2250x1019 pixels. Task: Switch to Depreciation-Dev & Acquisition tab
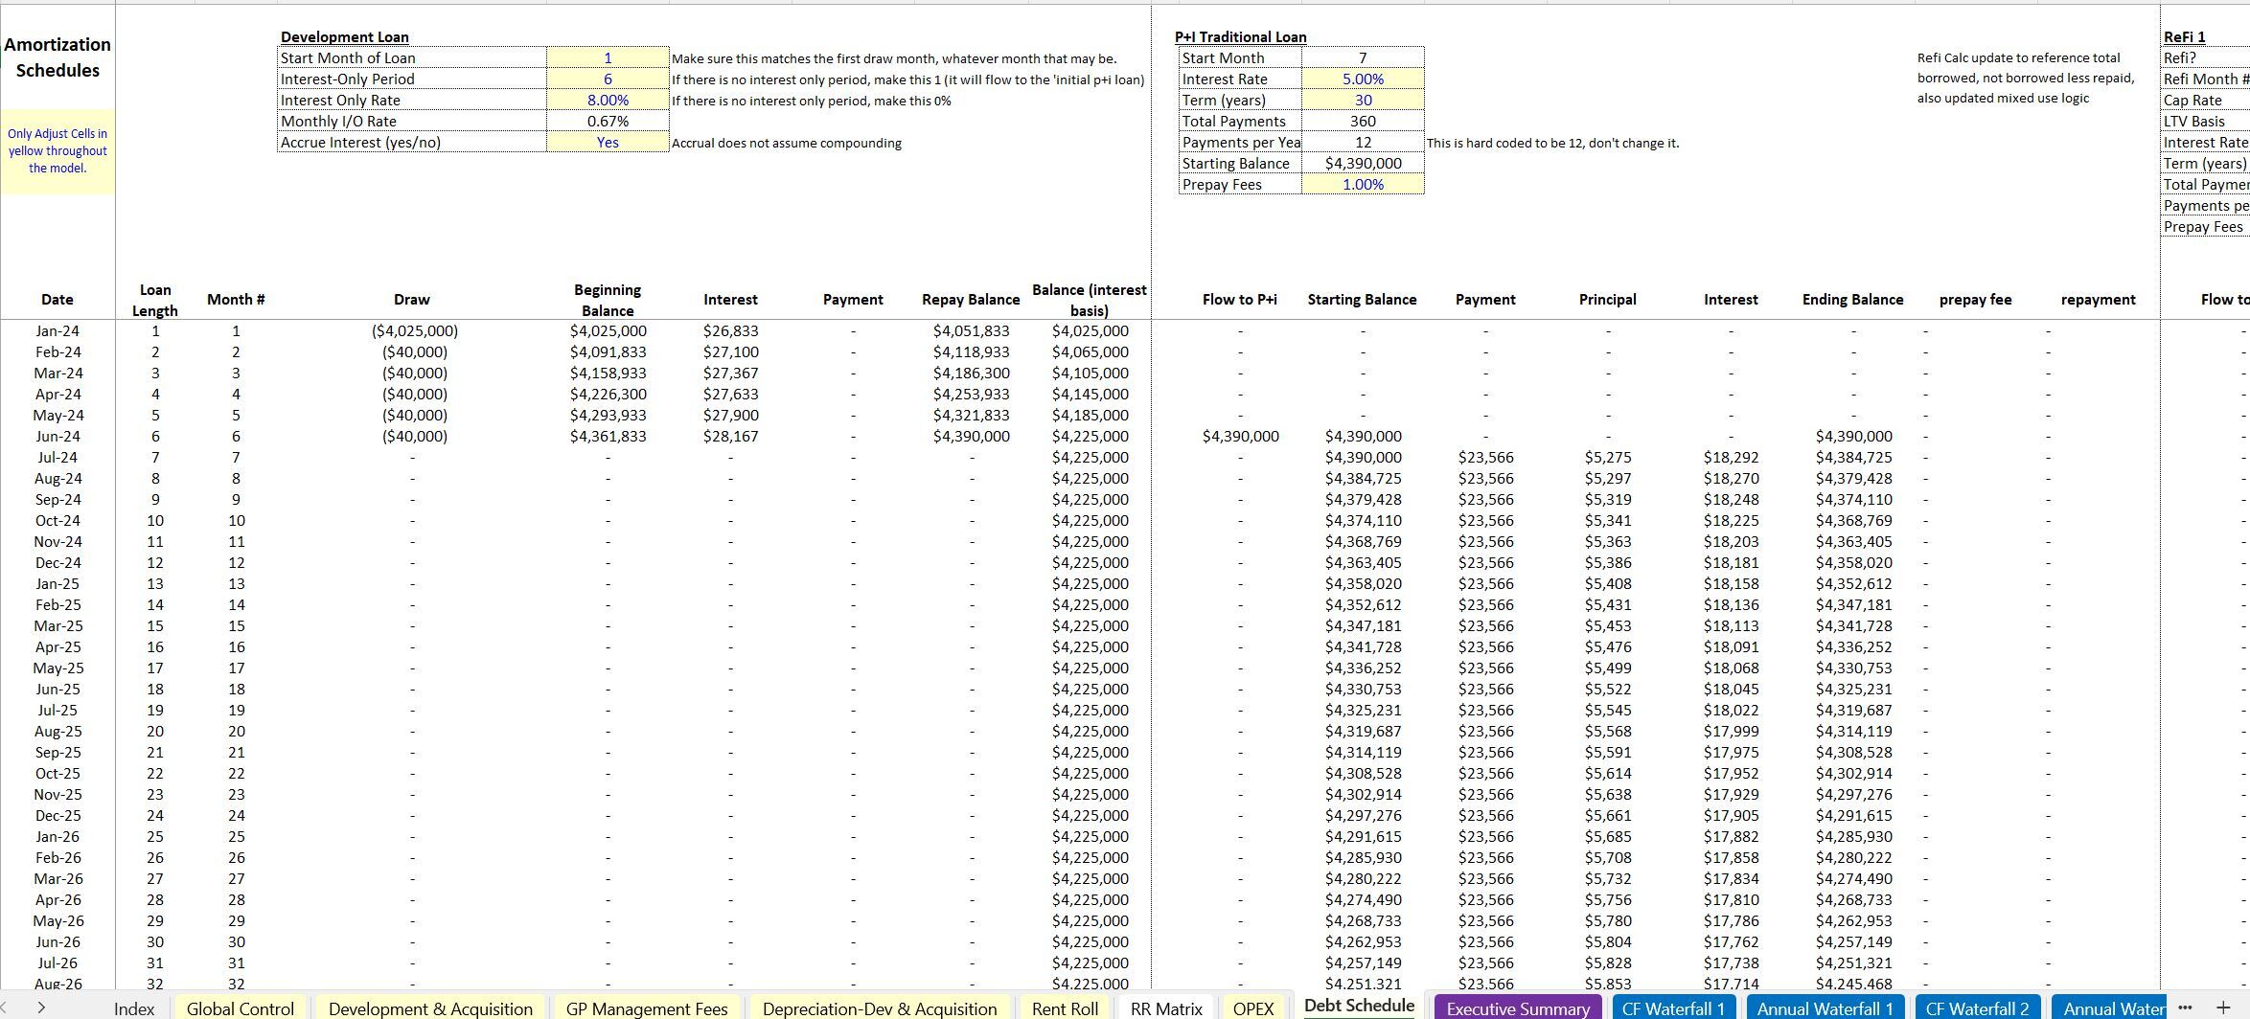coord(880,1008)
